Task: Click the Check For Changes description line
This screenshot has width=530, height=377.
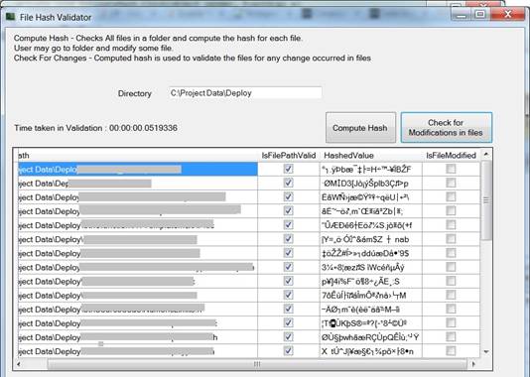Action: click(x=193, y=59)
